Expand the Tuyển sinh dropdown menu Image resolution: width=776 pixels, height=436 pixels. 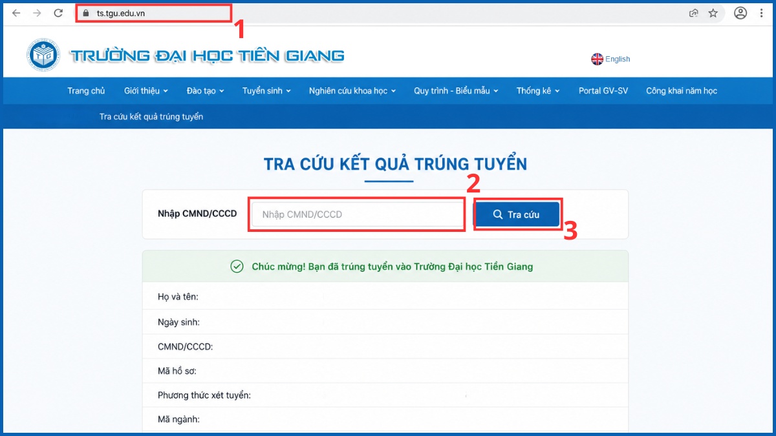pos(266,90)
